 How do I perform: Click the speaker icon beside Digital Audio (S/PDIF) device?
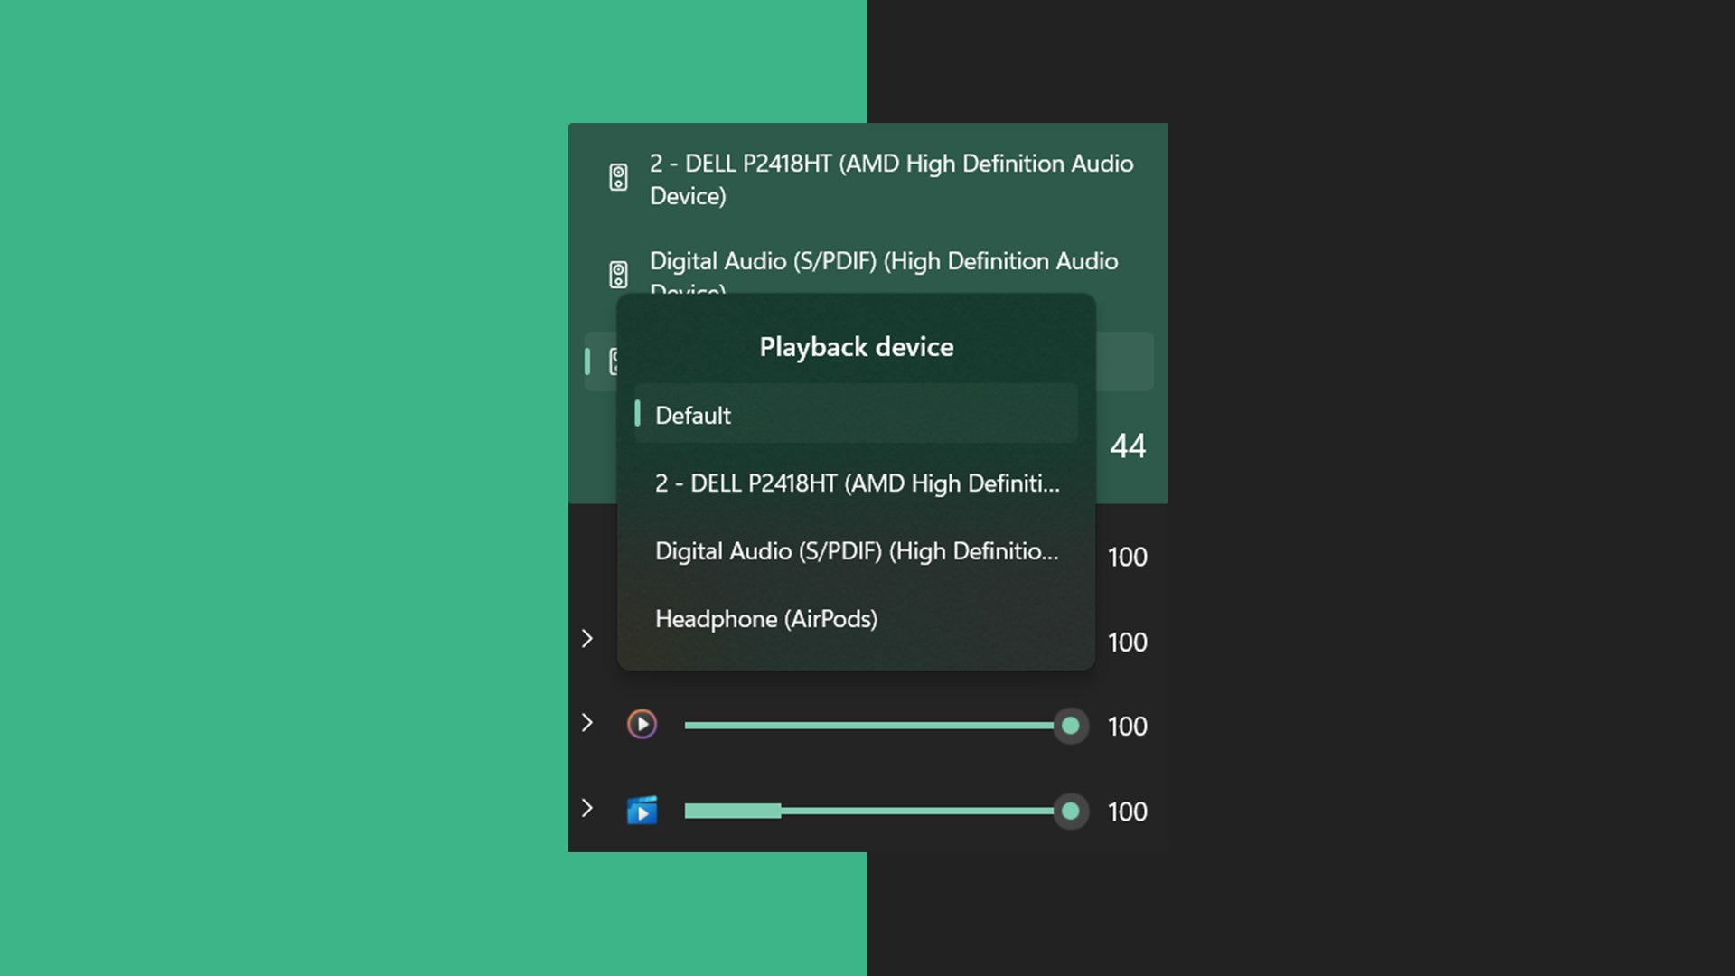(618, 274)
